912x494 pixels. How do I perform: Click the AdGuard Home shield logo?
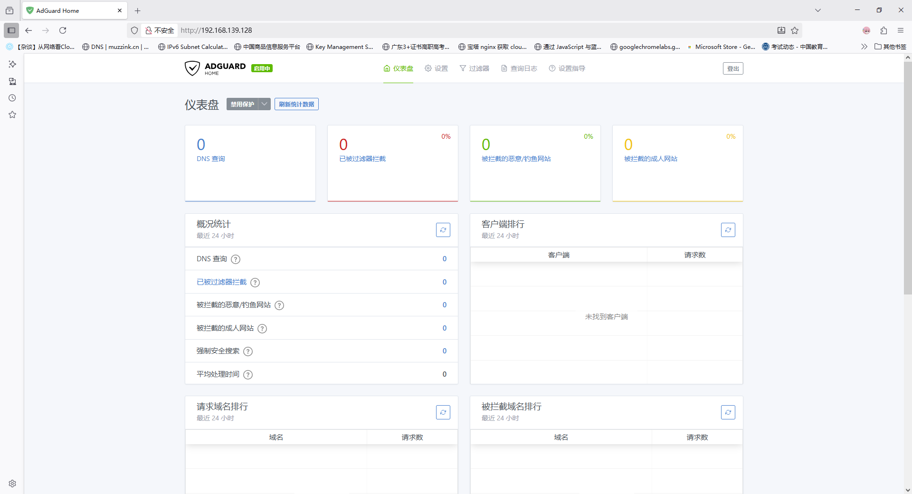[192, 68]
